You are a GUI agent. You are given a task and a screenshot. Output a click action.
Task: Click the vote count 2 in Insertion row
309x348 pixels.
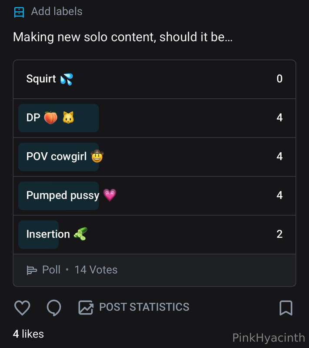[279, 234]
